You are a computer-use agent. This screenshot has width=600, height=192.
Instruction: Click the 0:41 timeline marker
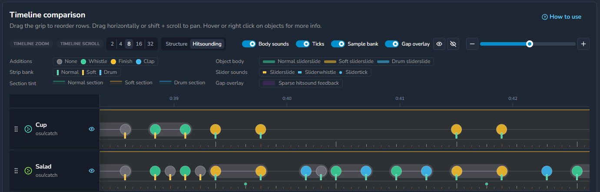pos(400,99)
